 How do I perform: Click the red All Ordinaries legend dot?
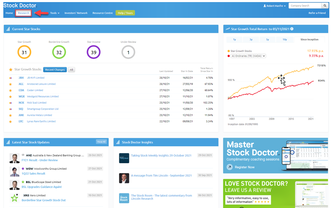229,56
